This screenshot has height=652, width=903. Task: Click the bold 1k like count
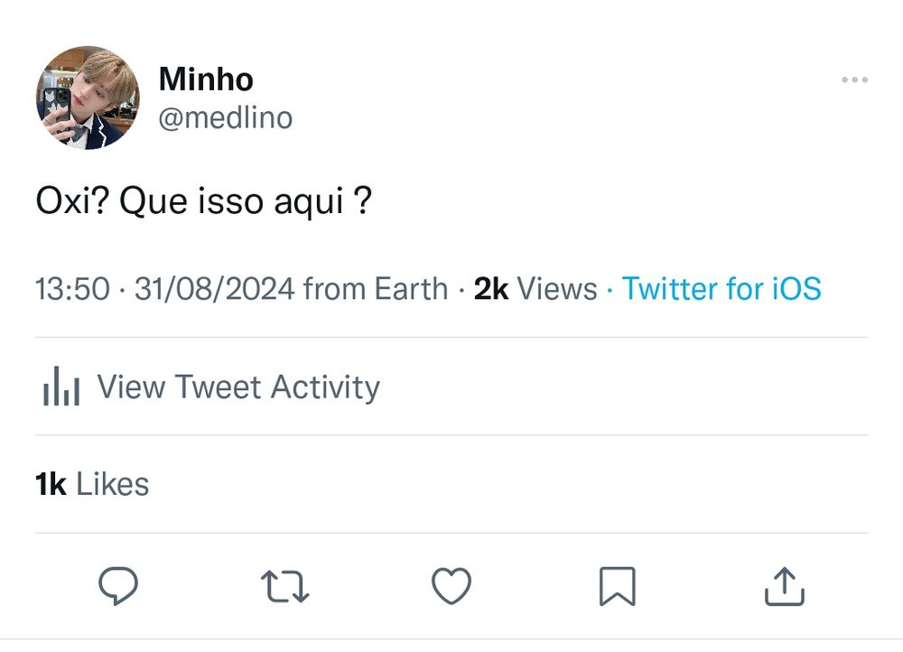point(51,485)
